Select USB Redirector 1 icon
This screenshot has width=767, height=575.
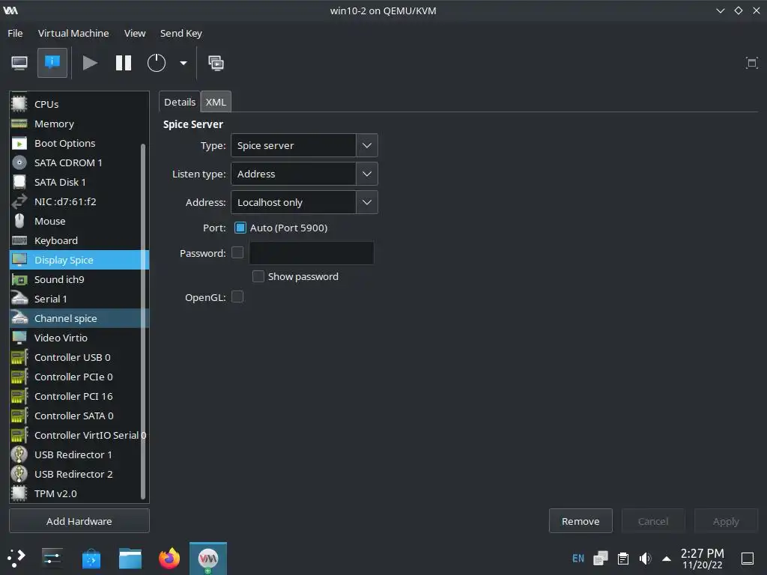click(19, 454)
